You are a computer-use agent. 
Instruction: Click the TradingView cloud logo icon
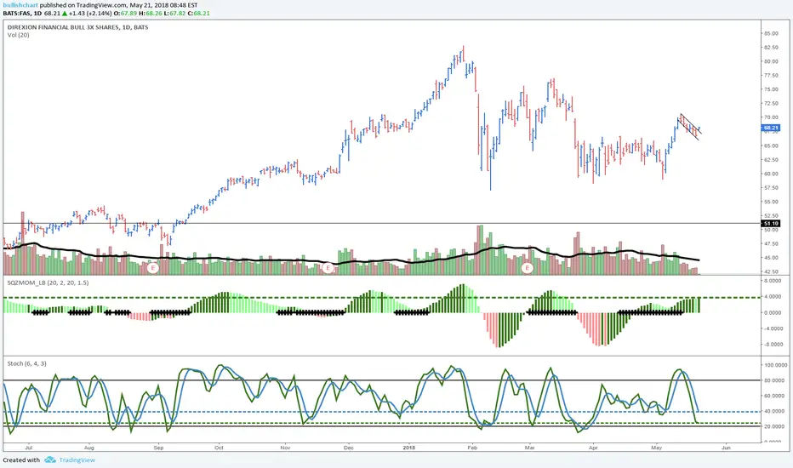(x=50, y=459)
